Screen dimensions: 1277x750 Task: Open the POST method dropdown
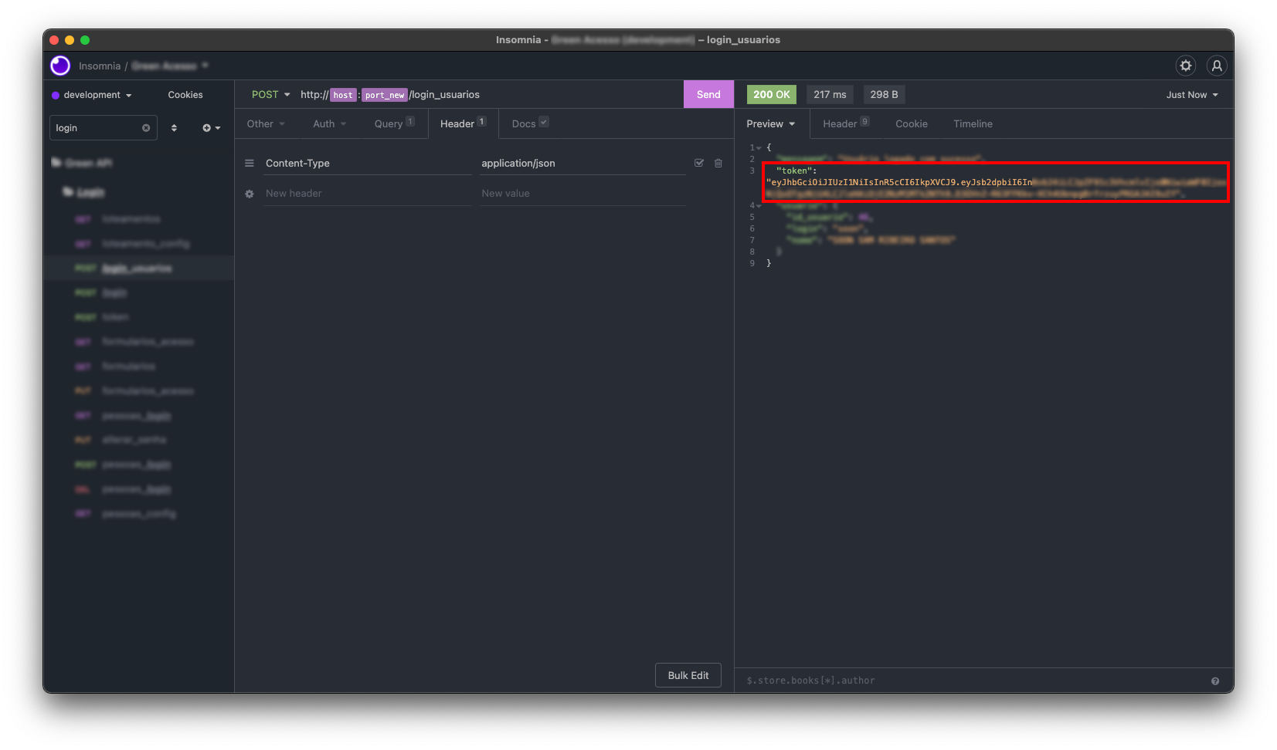point(270,94)
